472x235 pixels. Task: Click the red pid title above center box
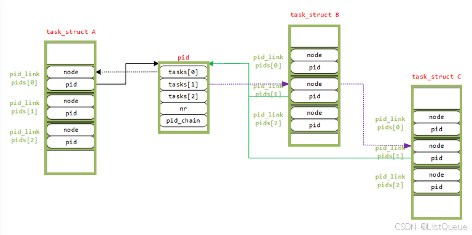183,58
